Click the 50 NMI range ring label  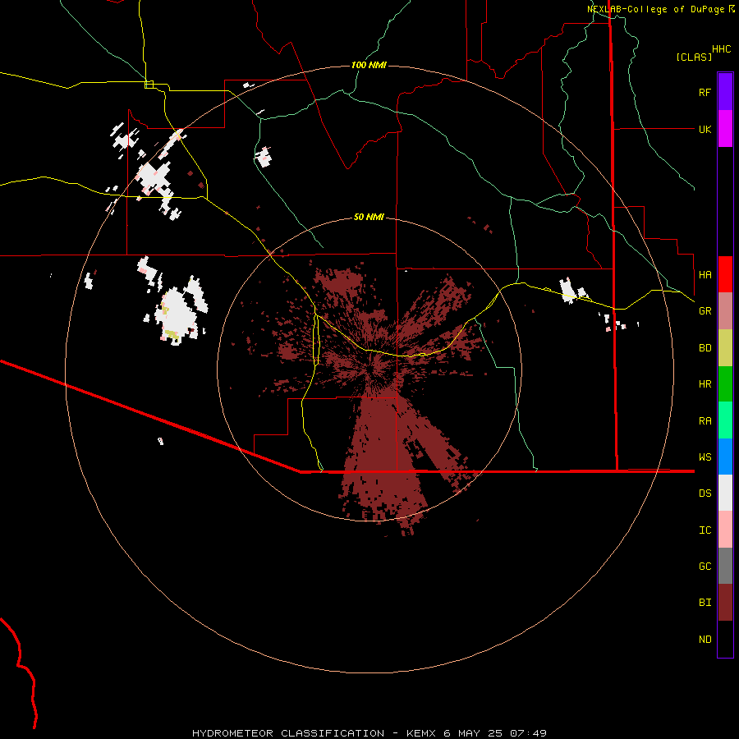pyautogui.click(x=369, y=217)
